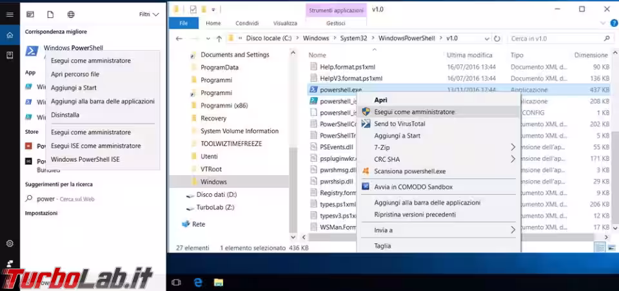Switch to the Gestisci ribbon tab
Image resolution: width=619 pixels, height=291 pixels.
335,23
